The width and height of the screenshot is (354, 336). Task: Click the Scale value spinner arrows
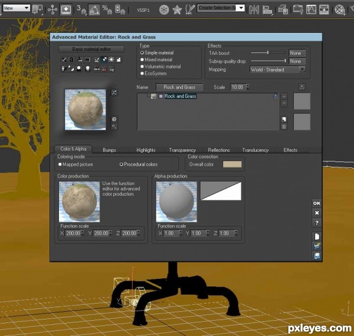(247, 87)
